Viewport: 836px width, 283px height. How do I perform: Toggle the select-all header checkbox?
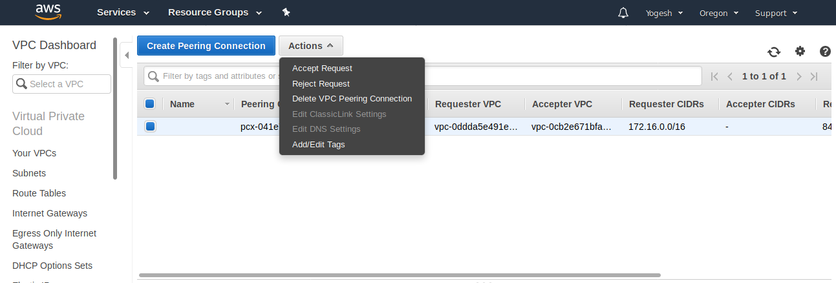150,104
